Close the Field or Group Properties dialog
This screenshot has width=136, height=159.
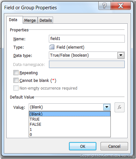coord(121,6)
